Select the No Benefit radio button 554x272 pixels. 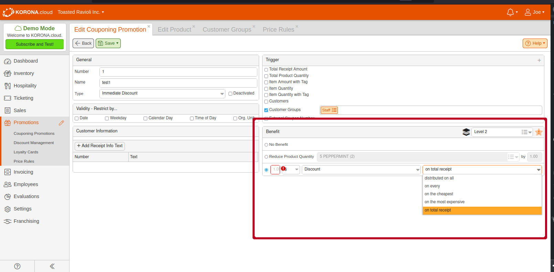tap(266, 145)
